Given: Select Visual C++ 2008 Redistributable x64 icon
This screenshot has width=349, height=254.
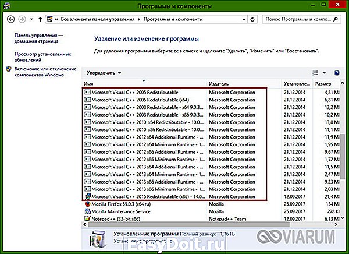Looking at the screenshot, I should tap(87, 107).
